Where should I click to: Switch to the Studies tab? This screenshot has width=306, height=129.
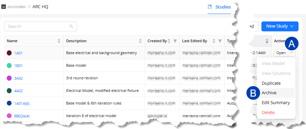tap(219, 7)
